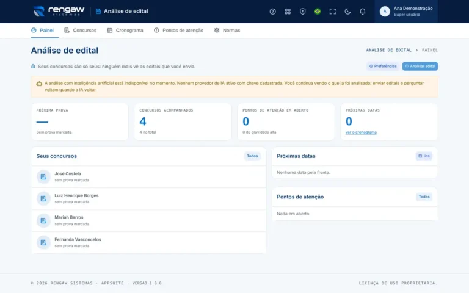The image size is (469, 293).
Task: Click the Concursos acompanhados card
Action: [183, 121]
